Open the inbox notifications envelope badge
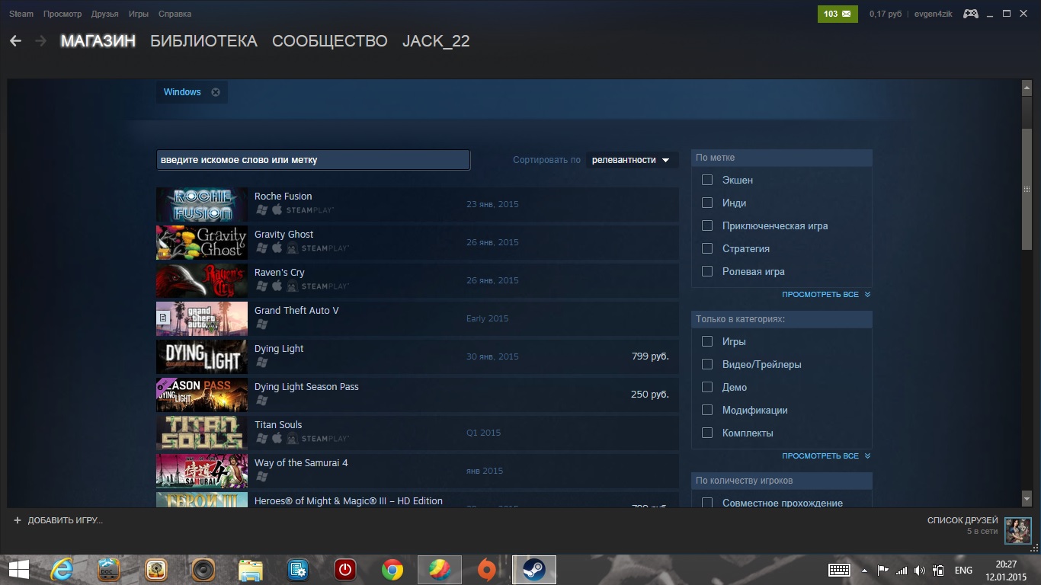 tap(838, 14)
